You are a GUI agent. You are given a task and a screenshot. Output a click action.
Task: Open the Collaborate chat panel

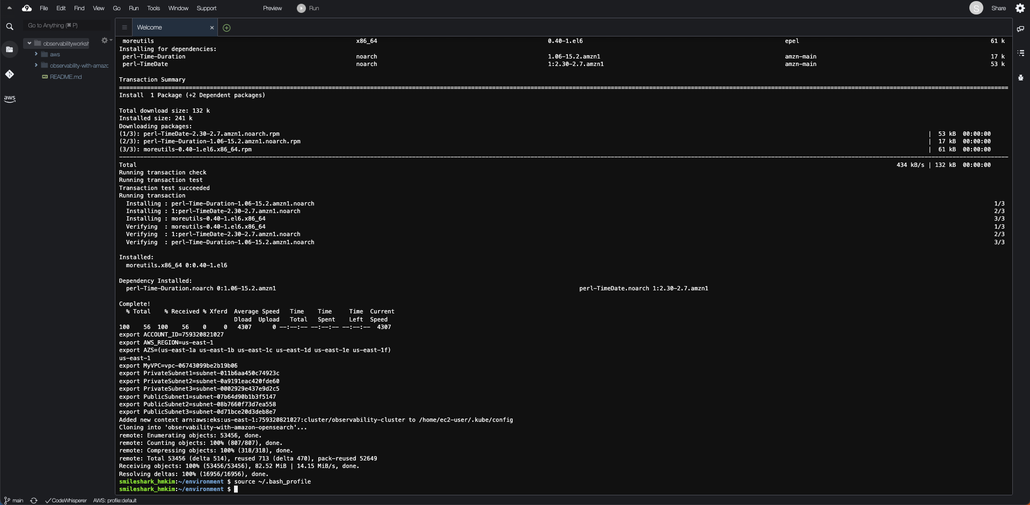tap(1020, 28)
